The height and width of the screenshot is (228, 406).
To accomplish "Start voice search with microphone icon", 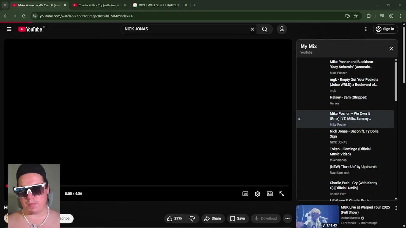I will [x=282, y=29].
